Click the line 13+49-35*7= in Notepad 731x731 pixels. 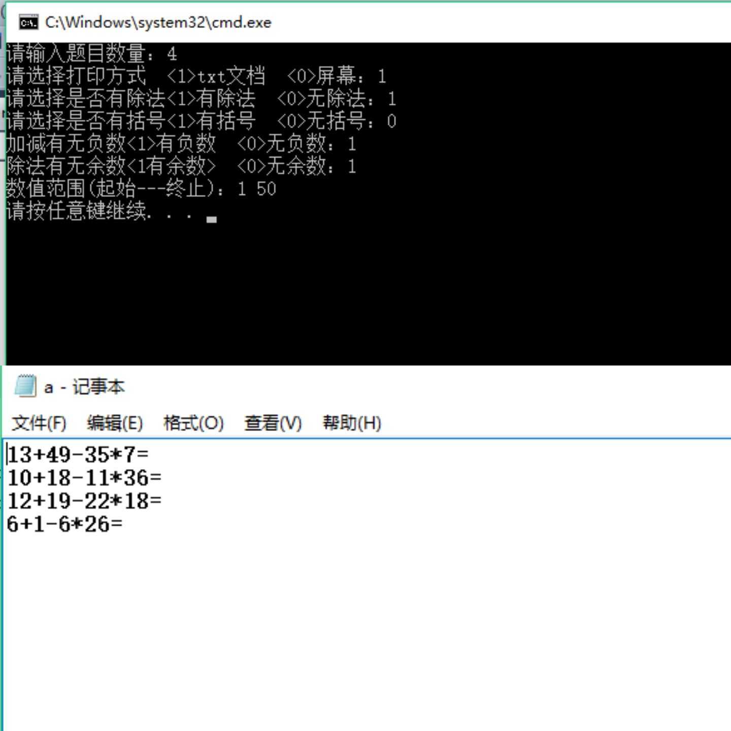click(78, 454)
